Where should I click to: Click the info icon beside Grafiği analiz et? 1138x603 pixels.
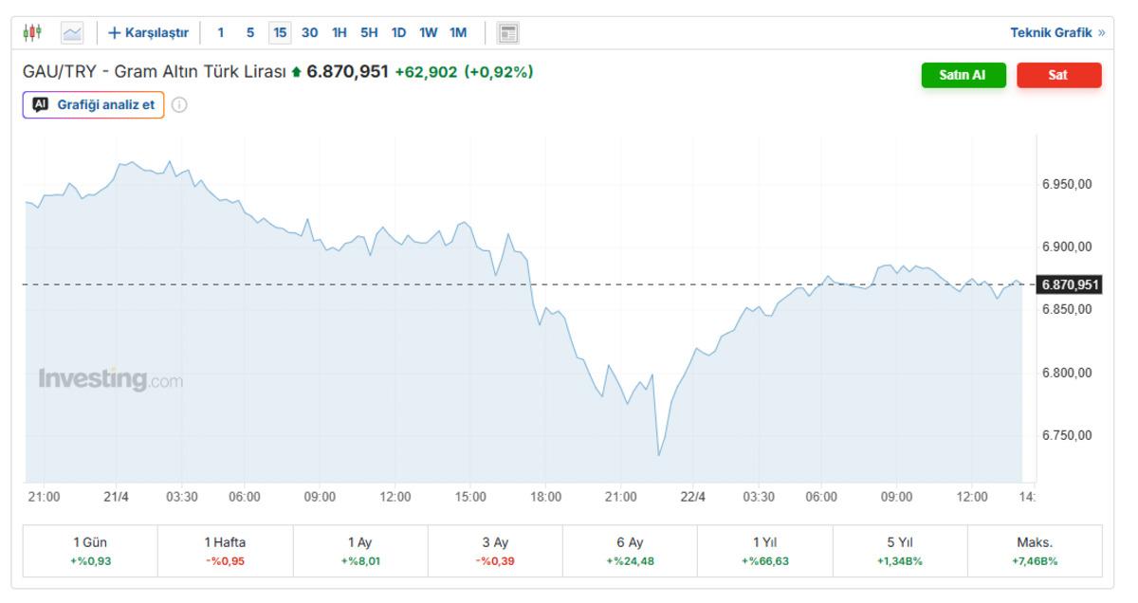[179, 105]
